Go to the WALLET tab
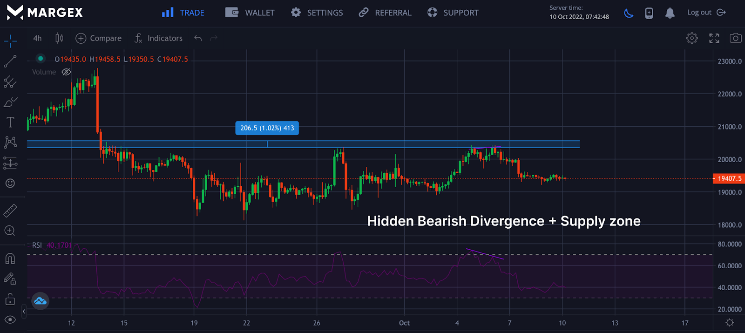Viewport: 745px width, 333px height. 250,13
